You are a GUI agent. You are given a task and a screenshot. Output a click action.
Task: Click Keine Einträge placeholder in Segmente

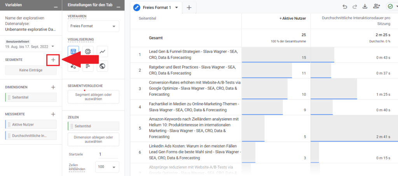point(31,70)
